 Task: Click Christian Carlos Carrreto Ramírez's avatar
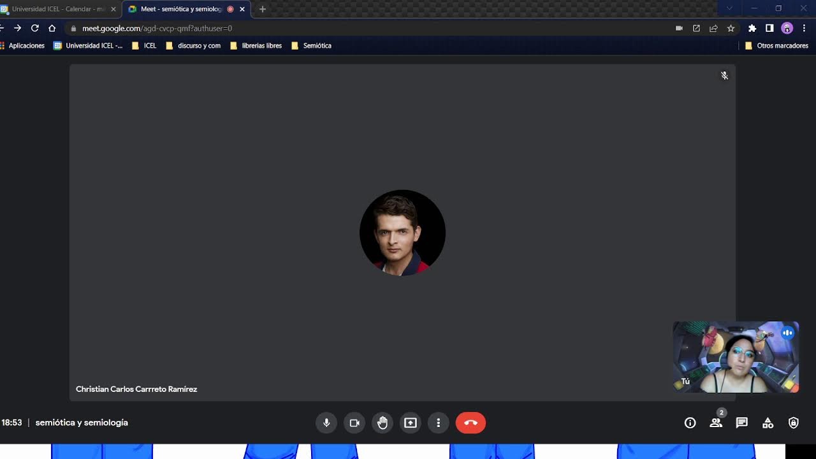point(402,233)
